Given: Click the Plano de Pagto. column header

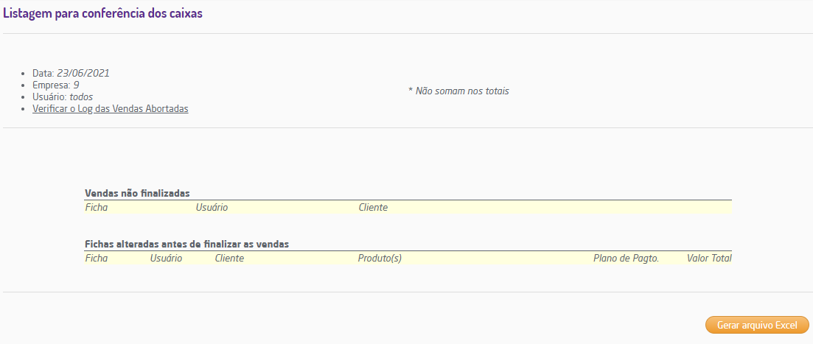Looking at the screenshot, I should click(x=626, y=258).
